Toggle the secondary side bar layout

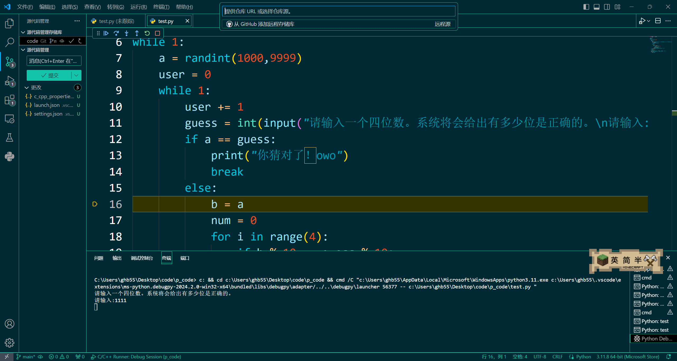tap(607, 7)
